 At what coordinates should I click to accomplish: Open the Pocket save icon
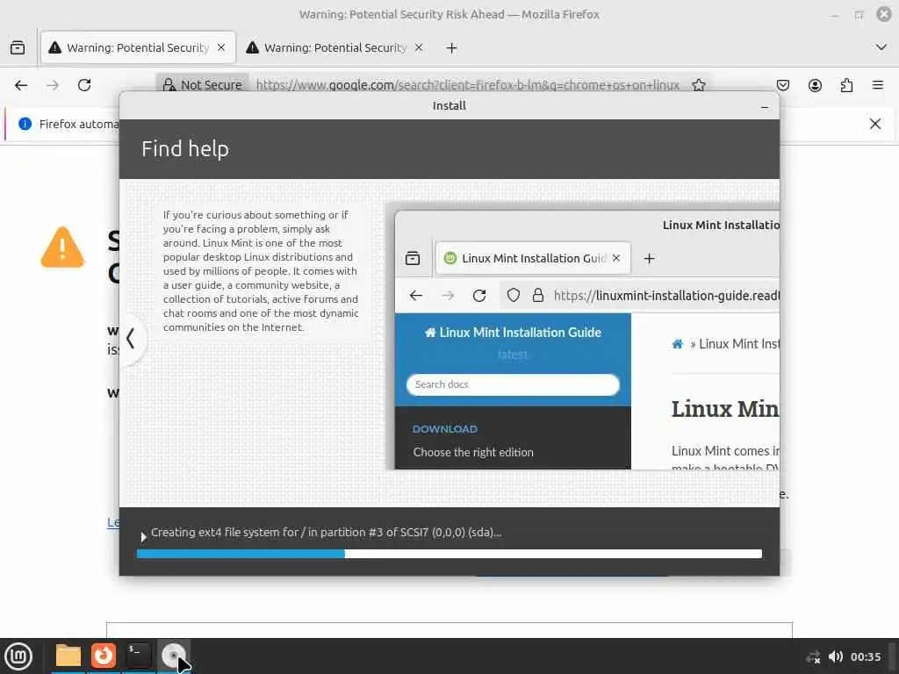pyautogui.click(x=782, y=85)
